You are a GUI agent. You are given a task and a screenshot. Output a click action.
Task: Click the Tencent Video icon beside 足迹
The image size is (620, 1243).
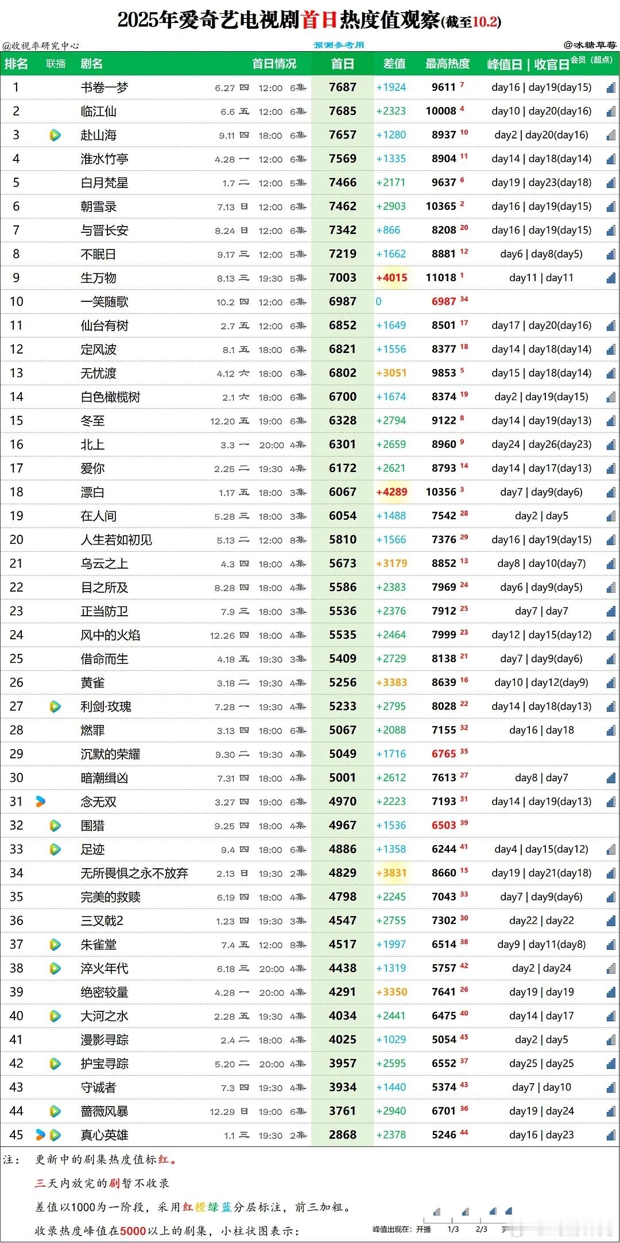click(55, 849)
